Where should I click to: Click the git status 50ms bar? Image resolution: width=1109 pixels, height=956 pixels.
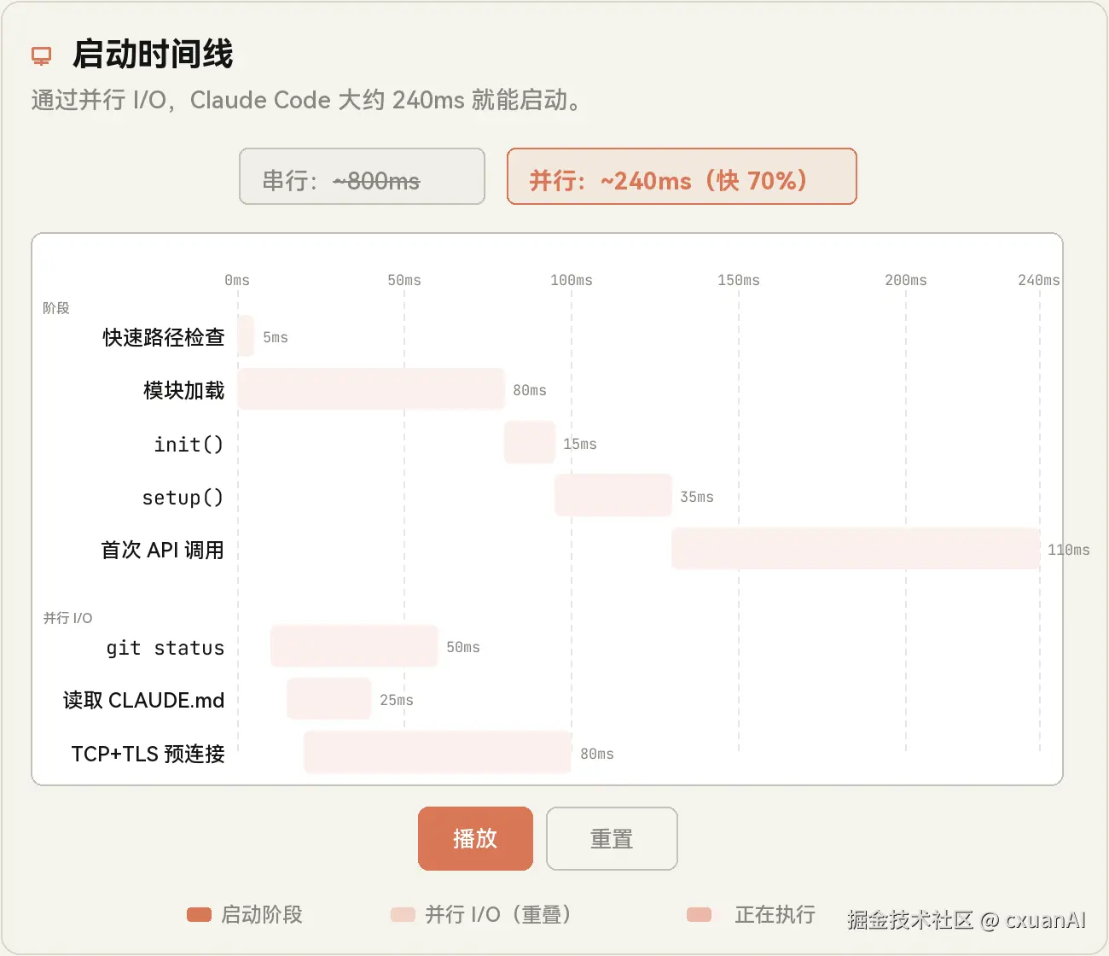[x=354, y=646]
